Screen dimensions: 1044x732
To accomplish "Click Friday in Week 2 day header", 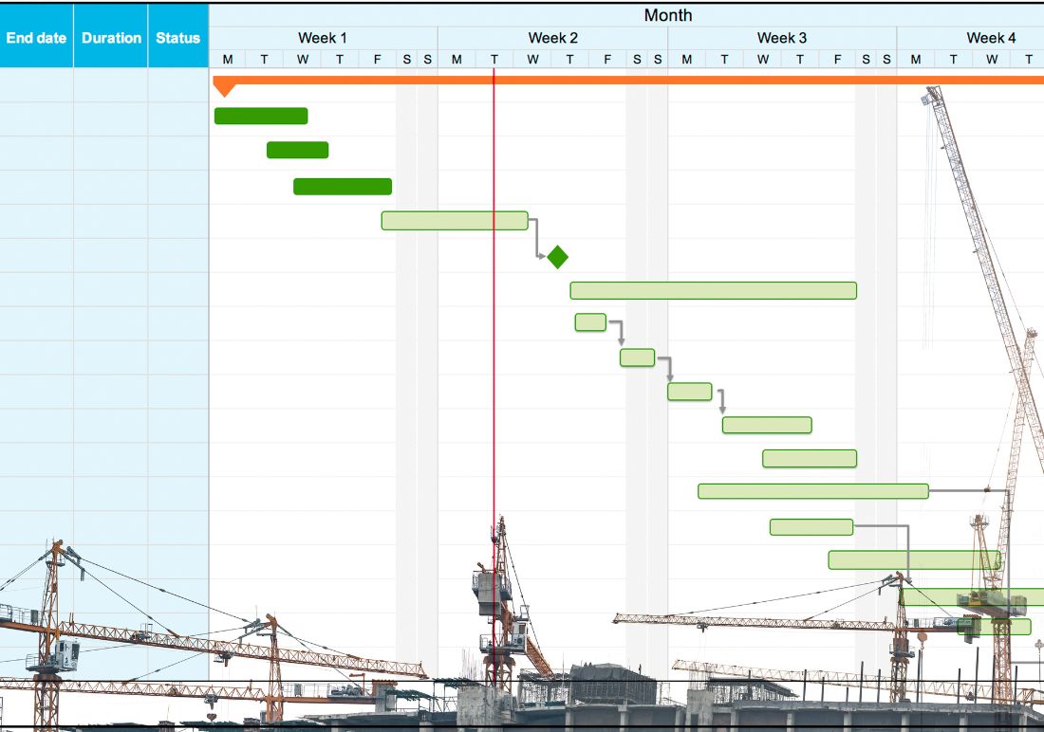I will pyautogui.click(x=606, y=59).
